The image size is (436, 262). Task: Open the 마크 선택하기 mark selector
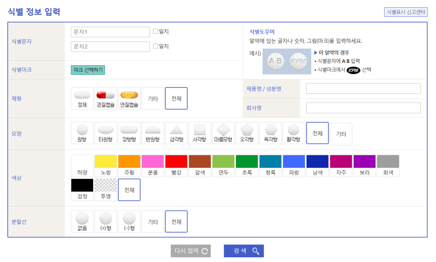[x=88, y=70]
